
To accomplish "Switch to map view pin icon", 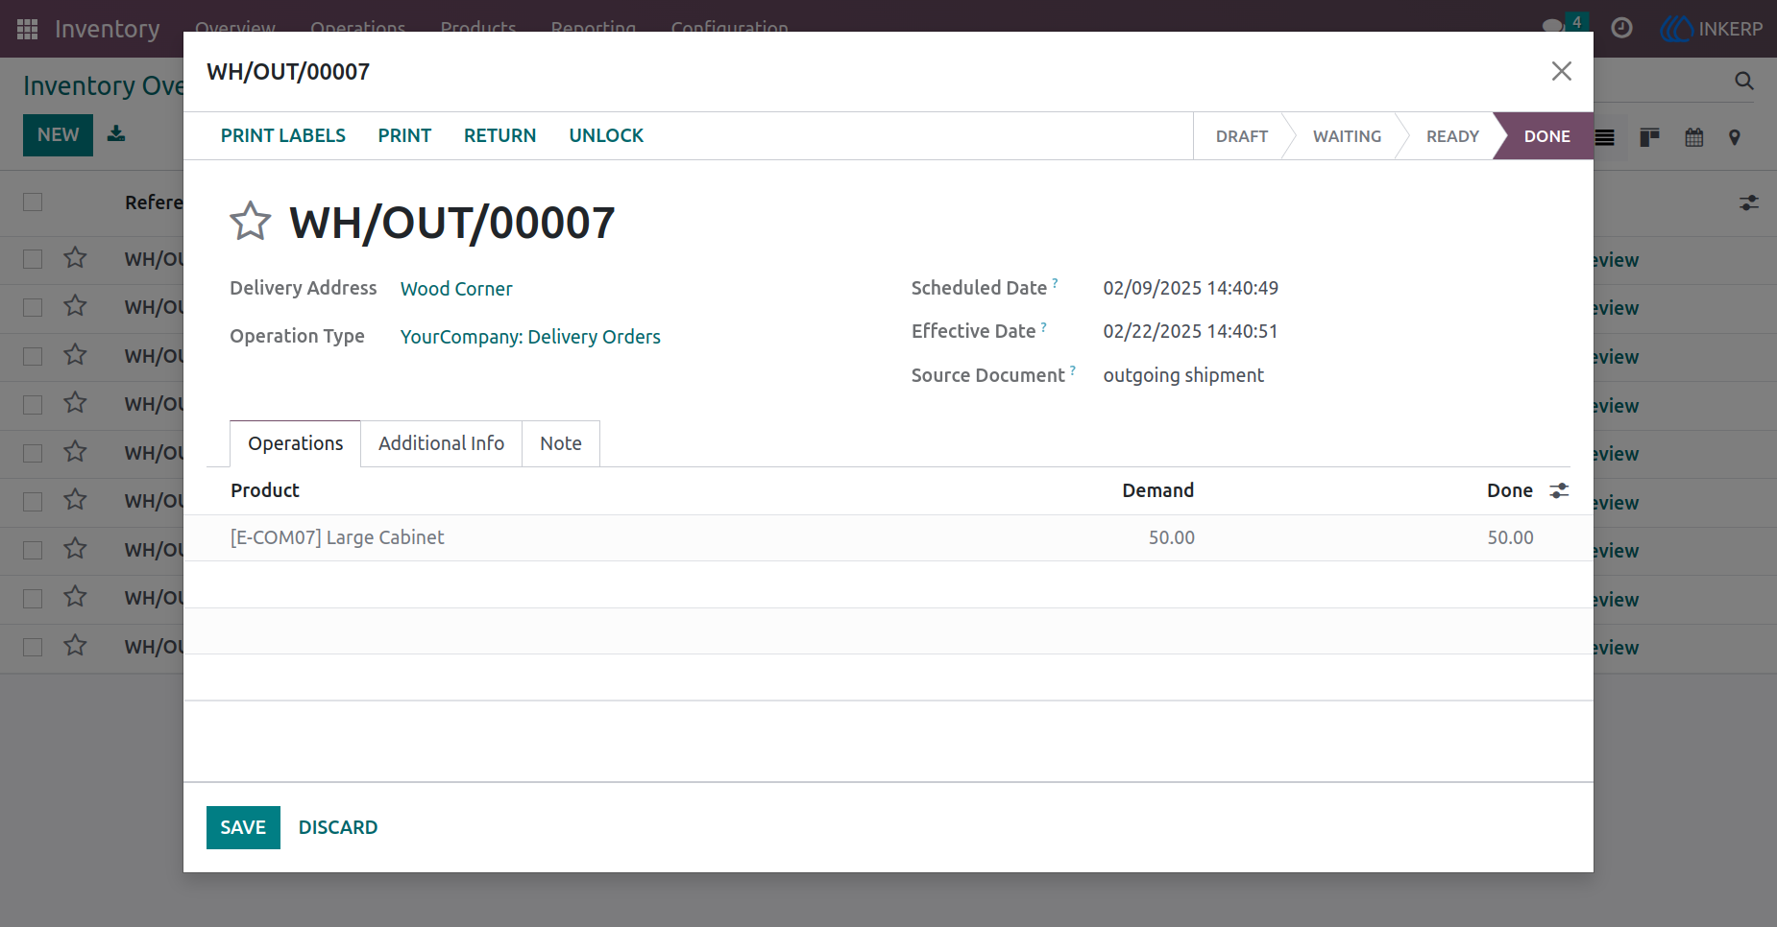I will coord(1735,137).
